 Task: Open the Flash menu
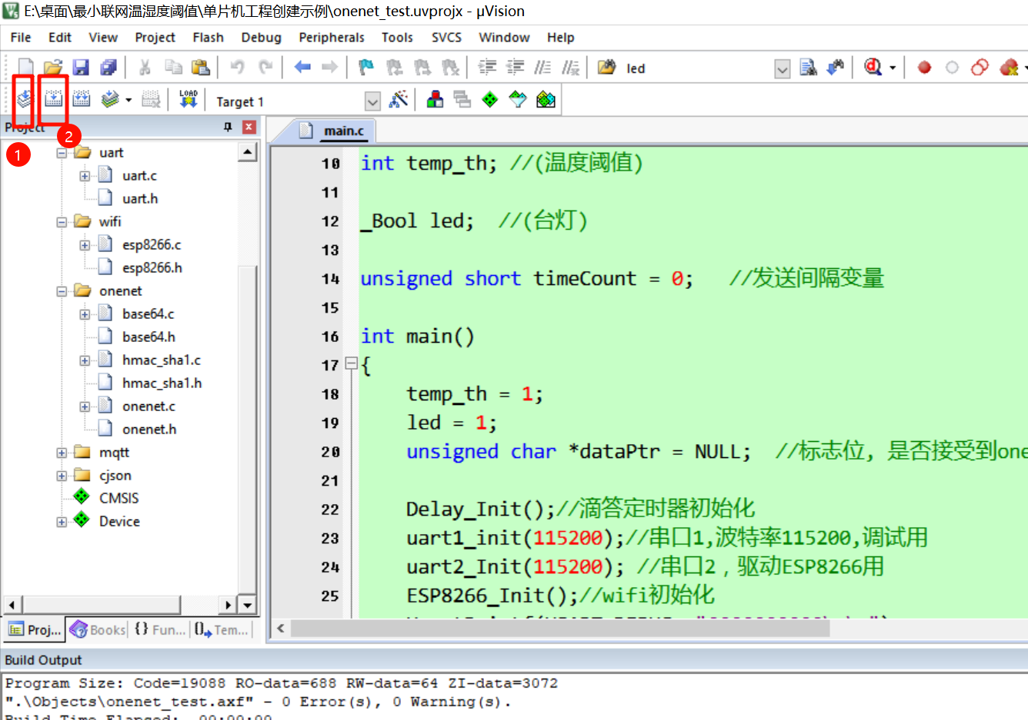(x=208, y=37)
